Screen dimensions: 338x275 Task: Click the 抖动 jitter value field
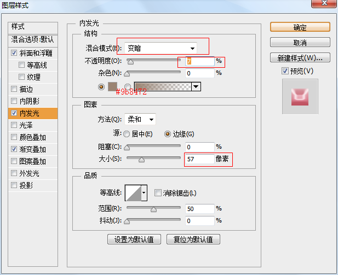[x=200, y=221]
